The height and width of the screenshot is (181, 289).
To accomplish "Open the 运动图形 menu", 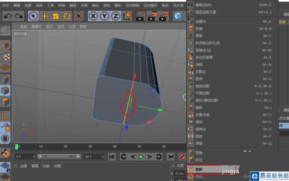I will [151, 5].
